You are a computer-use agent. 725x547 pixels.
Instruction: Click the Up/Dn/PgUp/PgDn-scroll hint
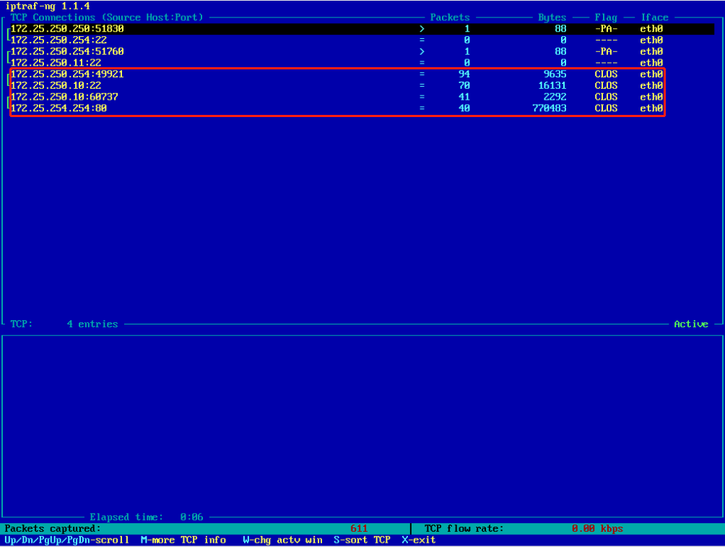[67, 540]
